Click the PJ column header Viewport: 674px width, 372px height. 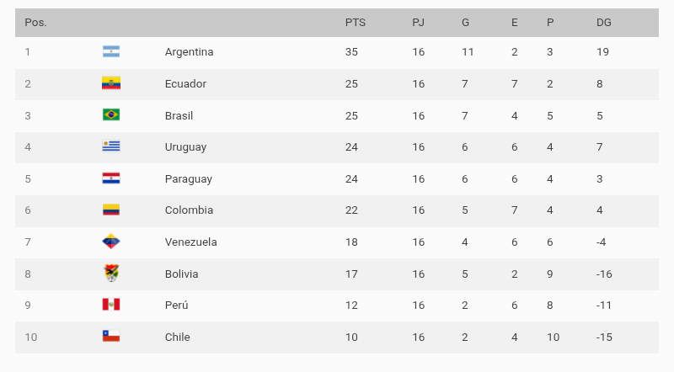pyautogui.click(x=418, y=23)
